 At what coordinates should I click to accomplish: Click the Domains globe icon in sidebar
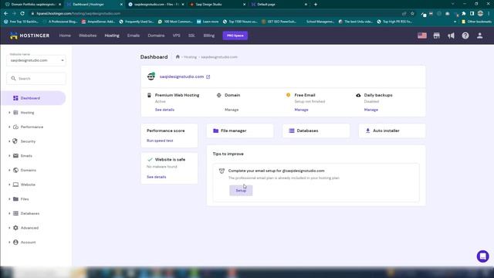[15, 170]
